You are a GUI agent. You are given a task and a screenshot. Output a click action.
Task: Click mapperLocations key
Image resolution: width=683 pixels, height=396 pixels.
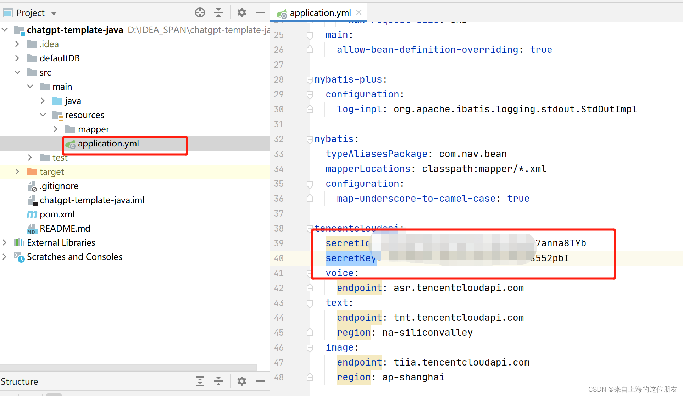[368, 169]
